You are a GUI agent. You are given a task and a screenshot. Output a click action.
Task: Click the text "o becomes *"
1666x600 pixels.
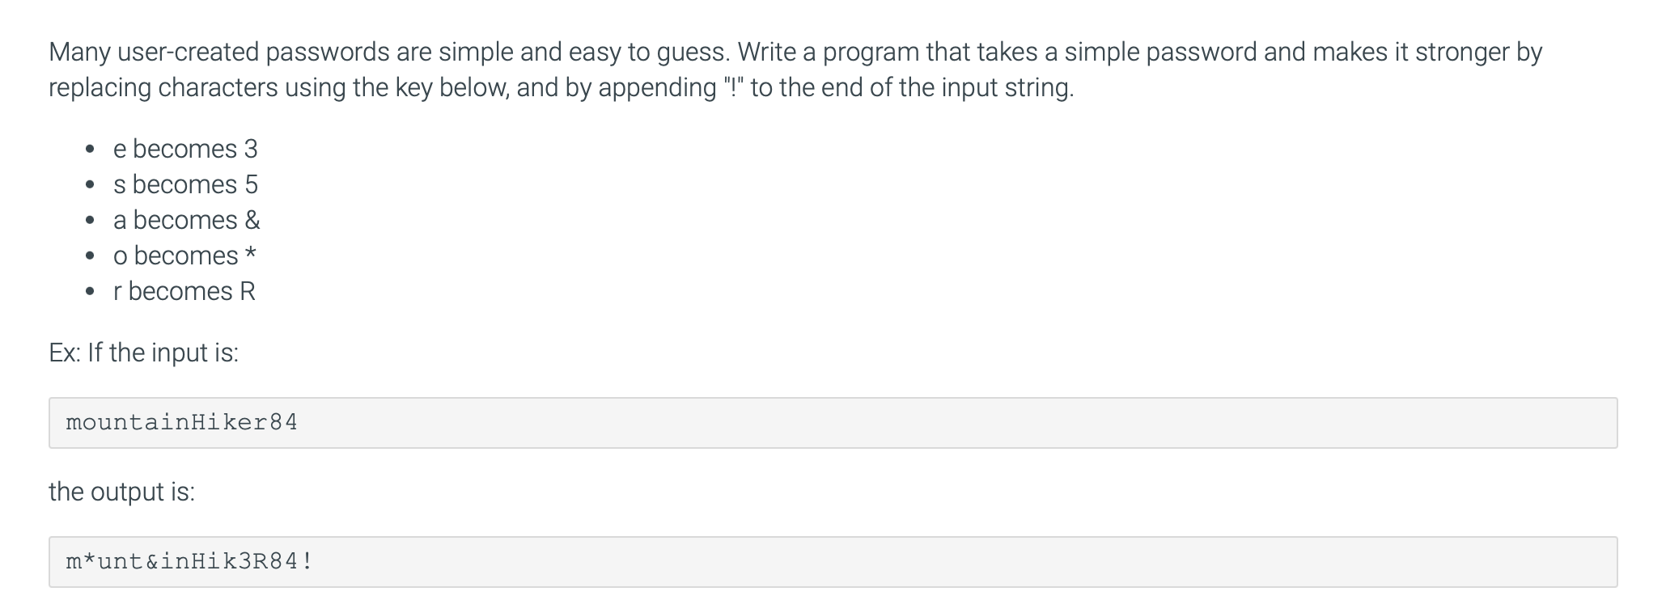(x=185, y=256)
